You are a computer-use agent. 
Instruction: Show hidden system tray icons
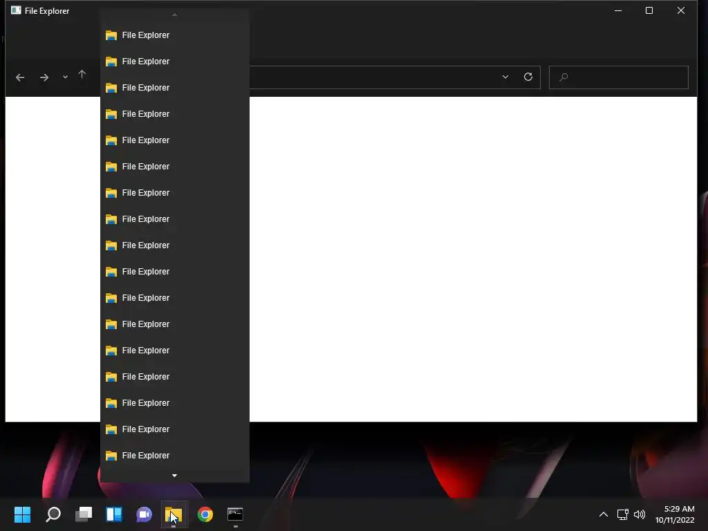click(x=603, y=514)
